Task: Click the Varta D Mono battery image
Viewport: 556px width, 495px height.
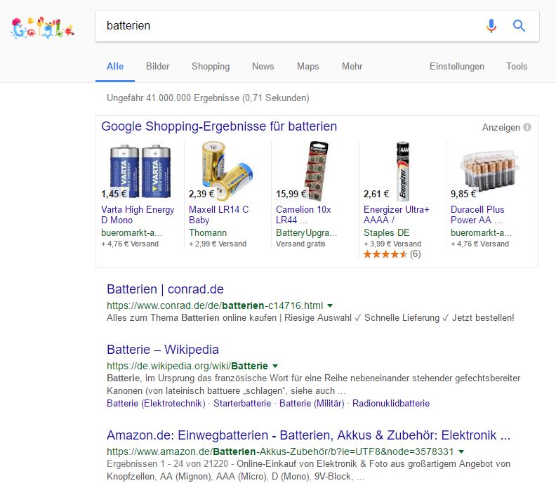Action: click(x=140, y=171)
